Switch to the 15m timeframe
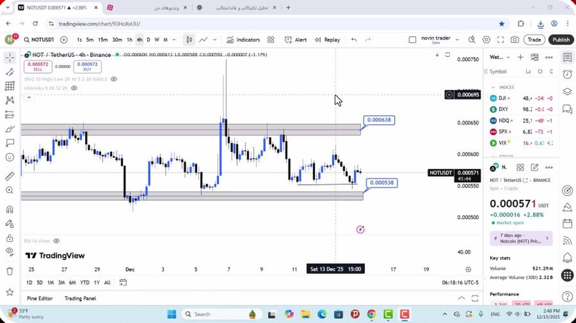Viewport: 576px width, 323px height. 103,40
